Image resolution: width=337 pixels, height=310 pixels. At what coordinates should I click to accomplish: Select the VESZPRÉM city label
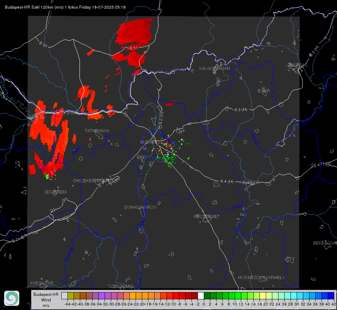click(x=55, y=192)
